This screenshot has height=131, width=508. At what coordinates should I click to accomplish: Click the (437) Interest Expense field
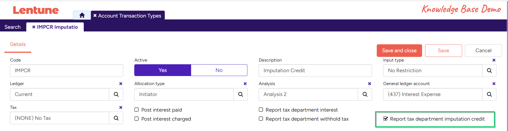433,94
